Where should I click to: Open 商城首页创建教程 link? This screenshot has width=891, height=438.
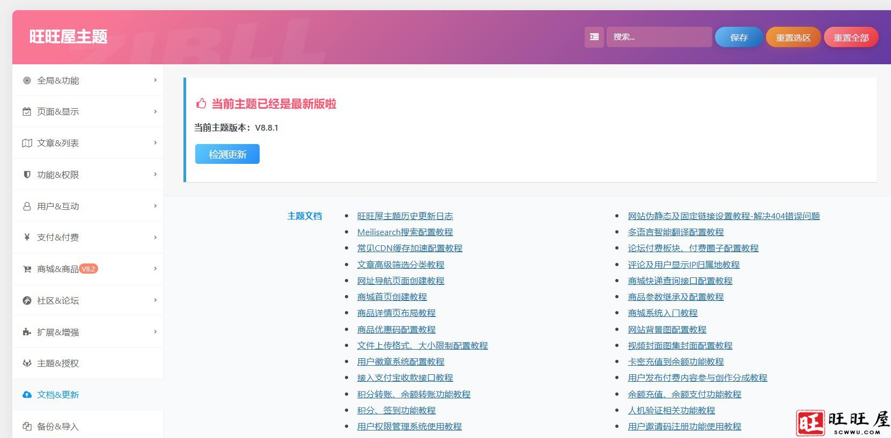pyautogui.click(x=392, y=297)
